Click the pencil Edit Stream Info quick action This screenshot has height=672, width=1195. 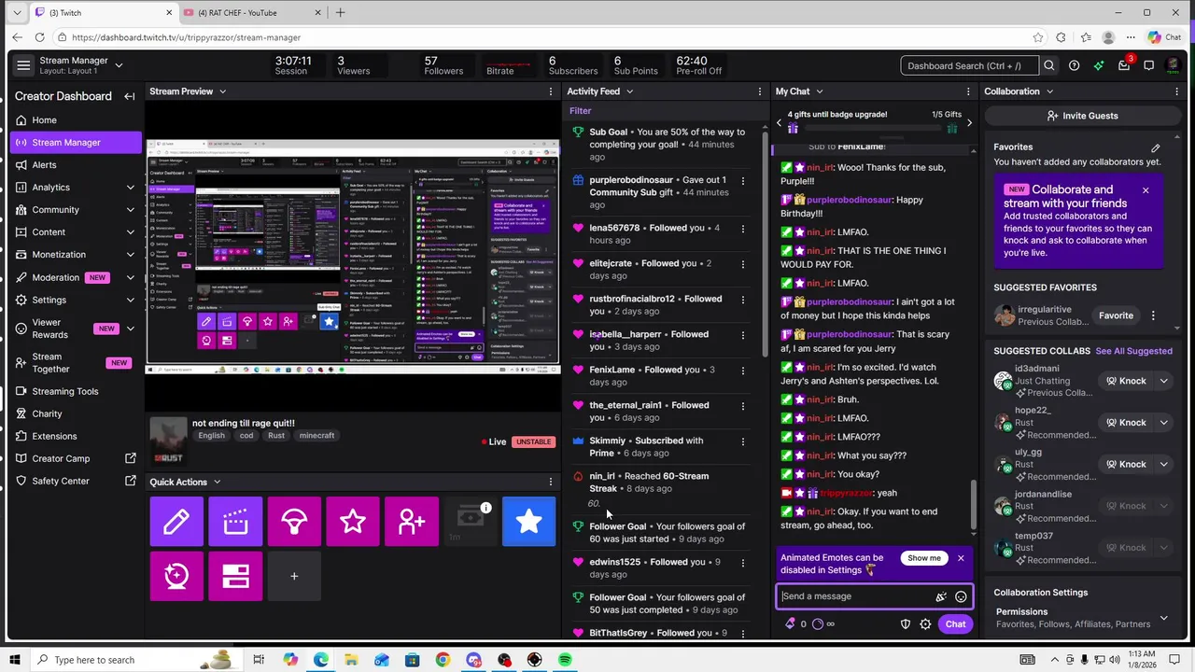(176, 522)
